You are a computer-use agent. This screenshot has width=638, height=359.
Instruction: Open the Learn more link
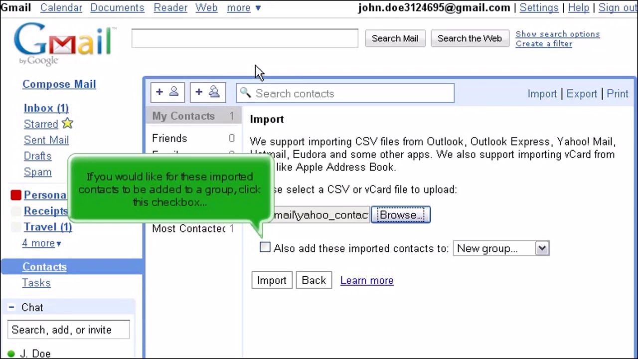[367, 280]
